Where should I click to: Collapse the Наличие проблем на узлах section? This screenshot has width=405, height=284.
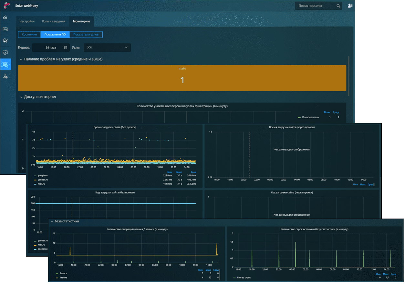tap(21, 59)
